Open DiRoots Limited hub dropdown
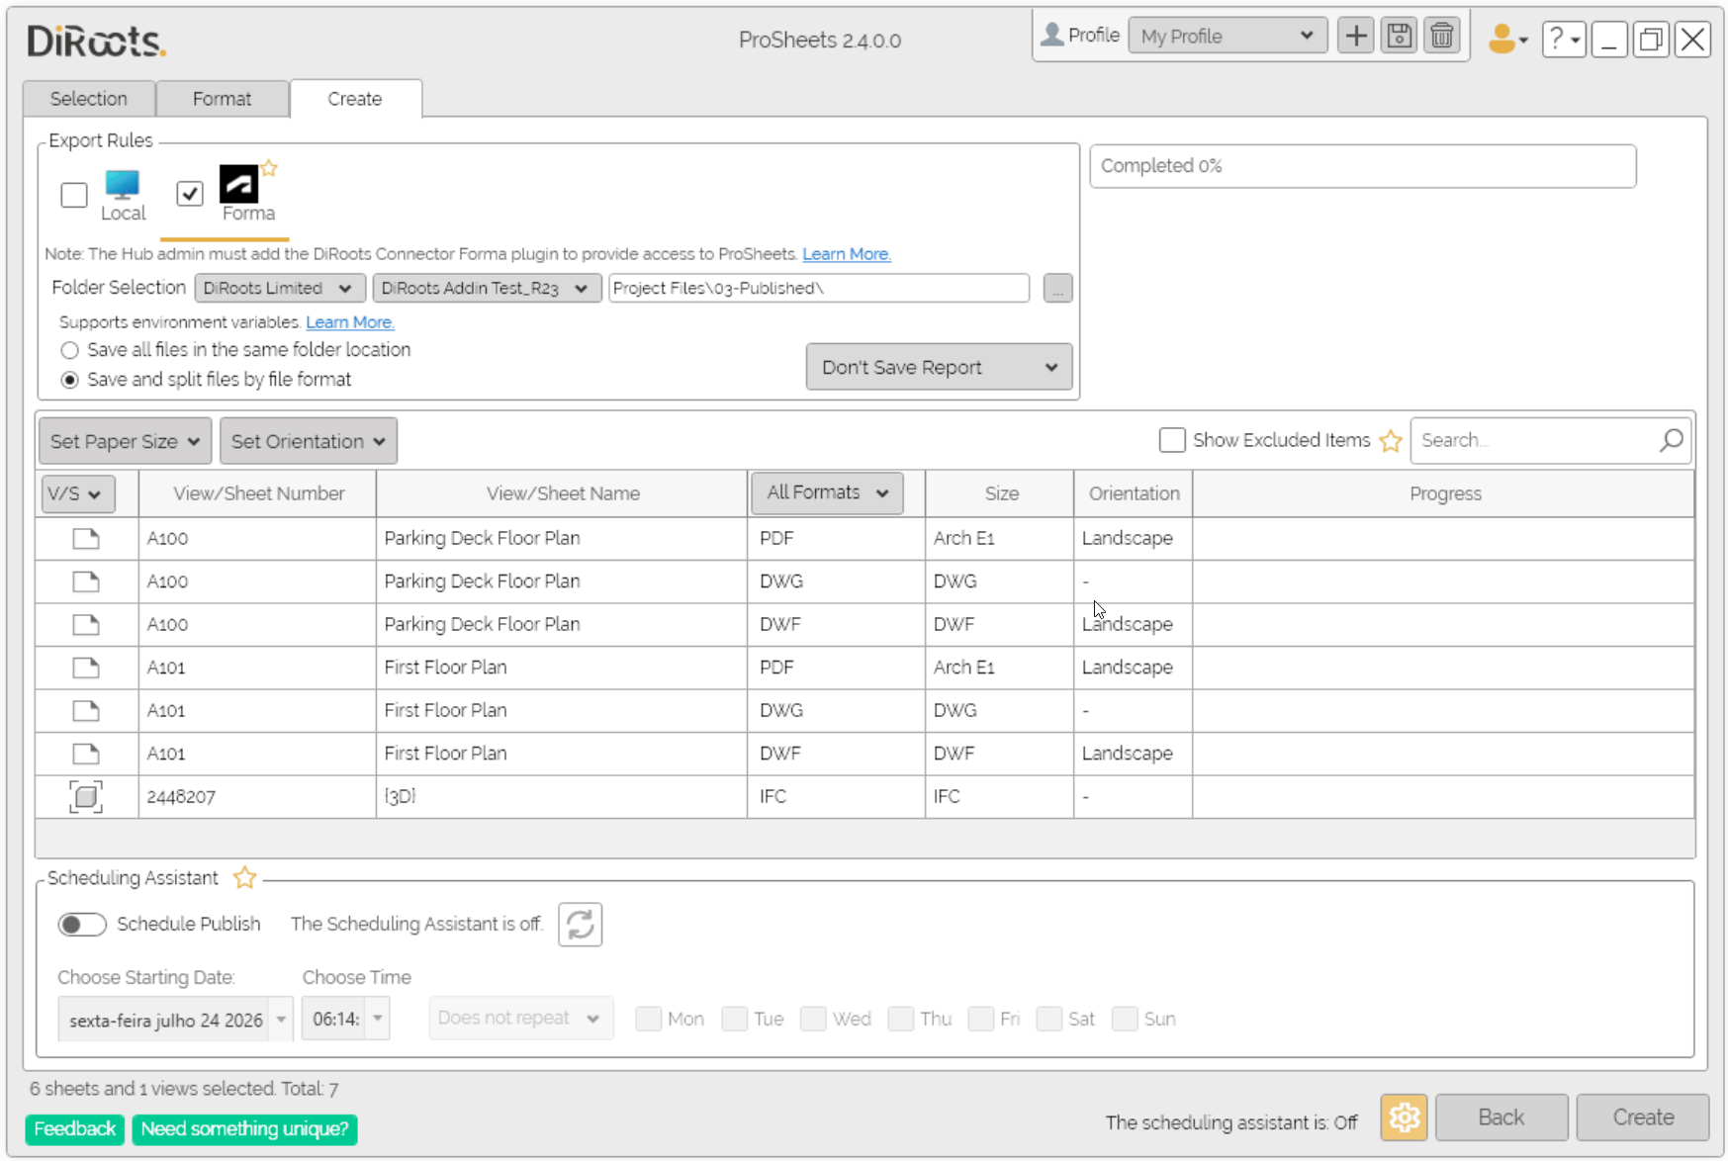The height and width of the screenshot is (1161, 1728). point(280,289)
